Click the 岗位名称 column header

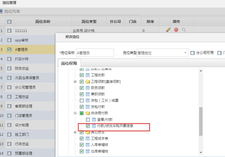43,21
